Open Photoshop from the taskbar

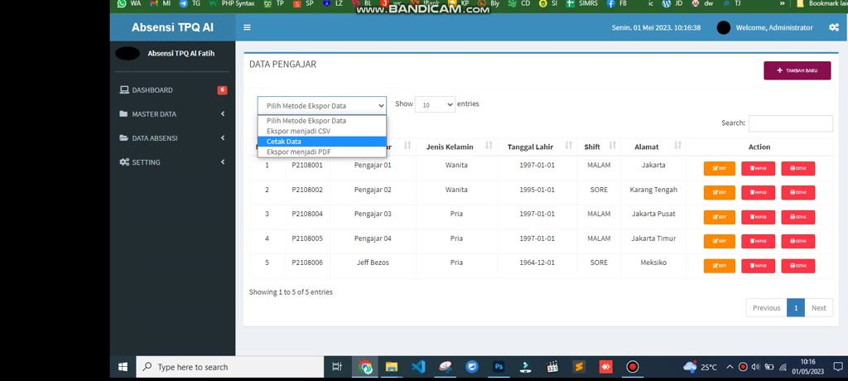499,367
